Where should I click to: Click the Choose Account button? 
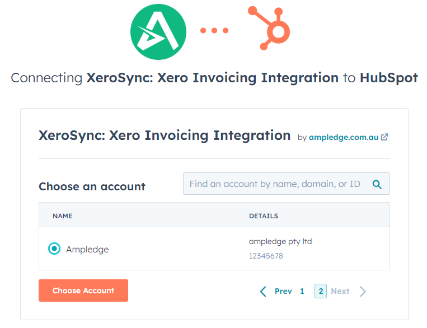coord(83,290)
